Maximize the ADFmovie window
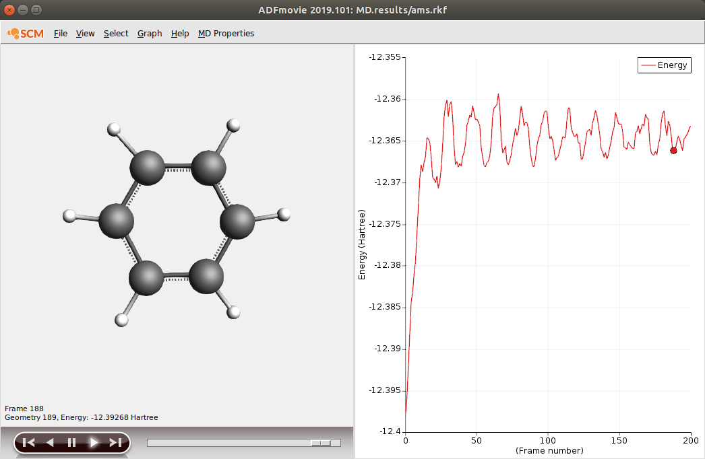Viewport: 705px width, 459px height. point(37,10)
